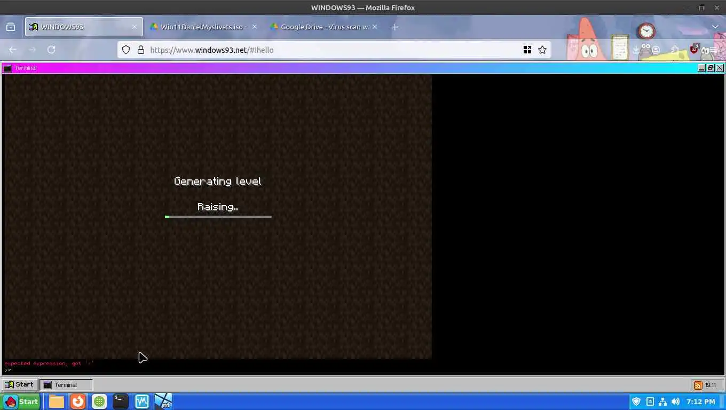Open the extensions puzzle-piece menu

pyautogui.click(x=675, y=50)
